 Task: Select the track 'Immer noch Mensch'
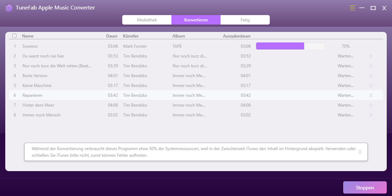pyautogui.click(x=41, y=115)
